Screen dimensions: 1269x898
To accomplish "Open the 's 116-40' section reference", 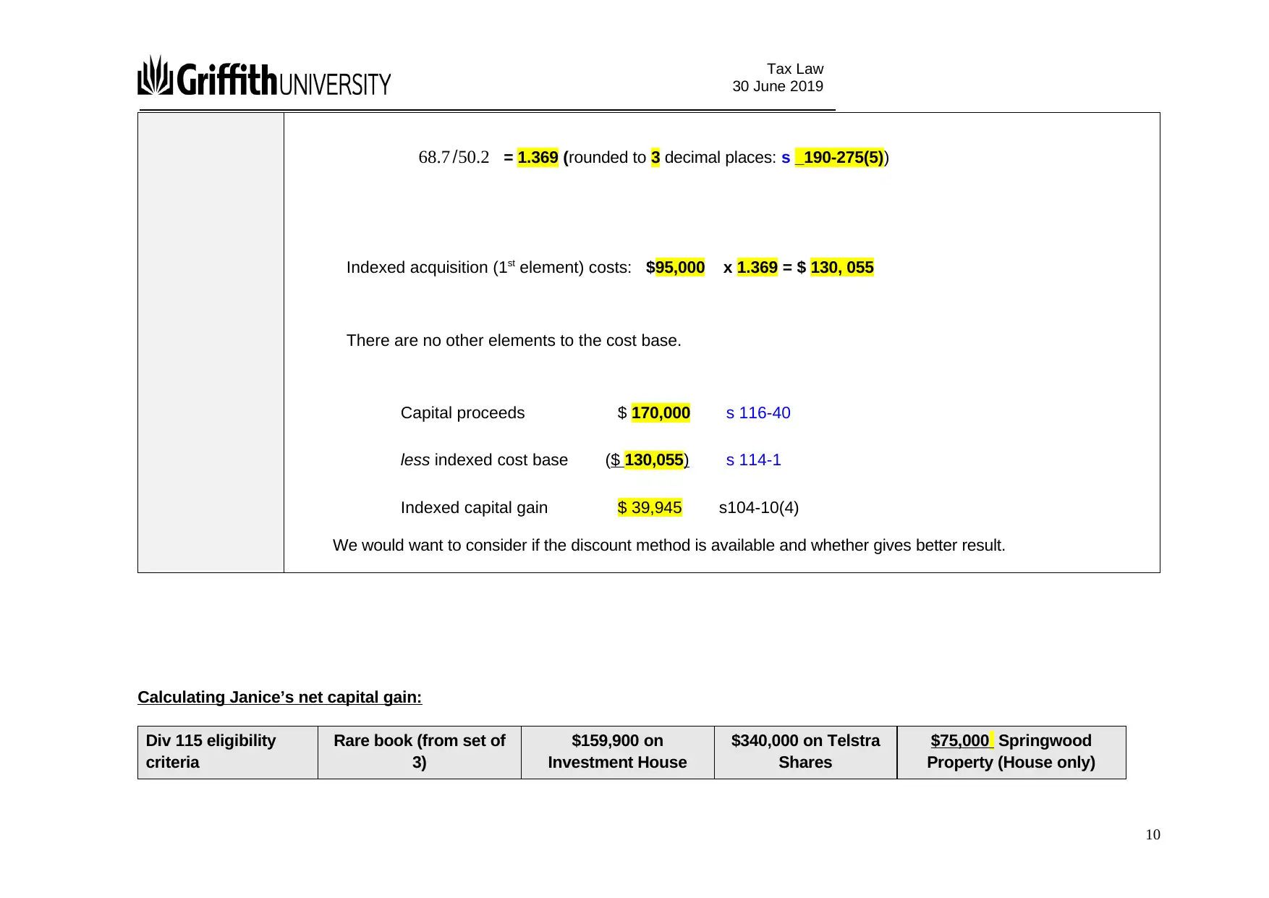I will (758, 412).
